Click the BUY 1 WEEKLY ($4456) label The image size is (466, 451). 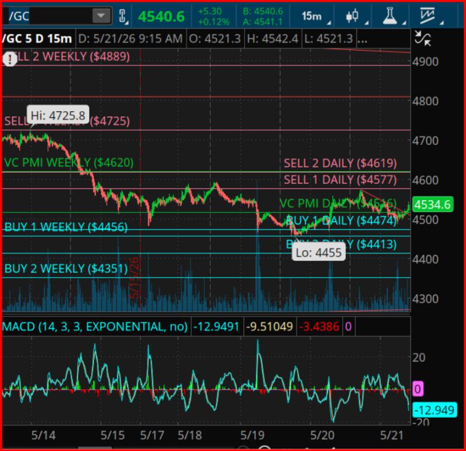pyautogui.click(x=66, y=227)
